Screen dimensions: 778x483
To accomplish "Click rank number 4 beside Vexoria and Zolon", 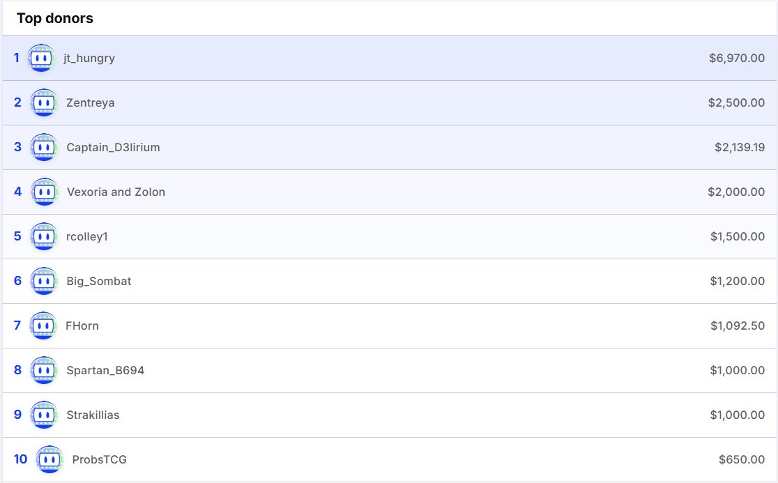I will (18, 192).
